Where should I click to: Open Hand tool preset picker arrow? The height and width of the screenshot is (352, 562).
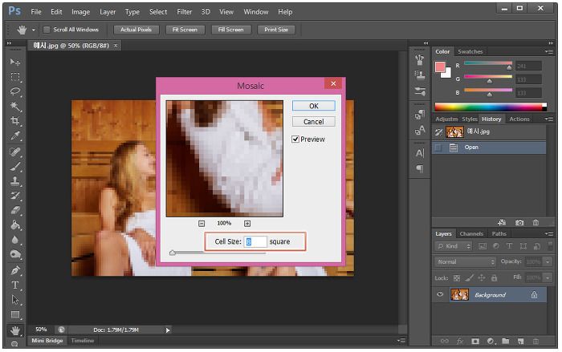tap(34, 30)
